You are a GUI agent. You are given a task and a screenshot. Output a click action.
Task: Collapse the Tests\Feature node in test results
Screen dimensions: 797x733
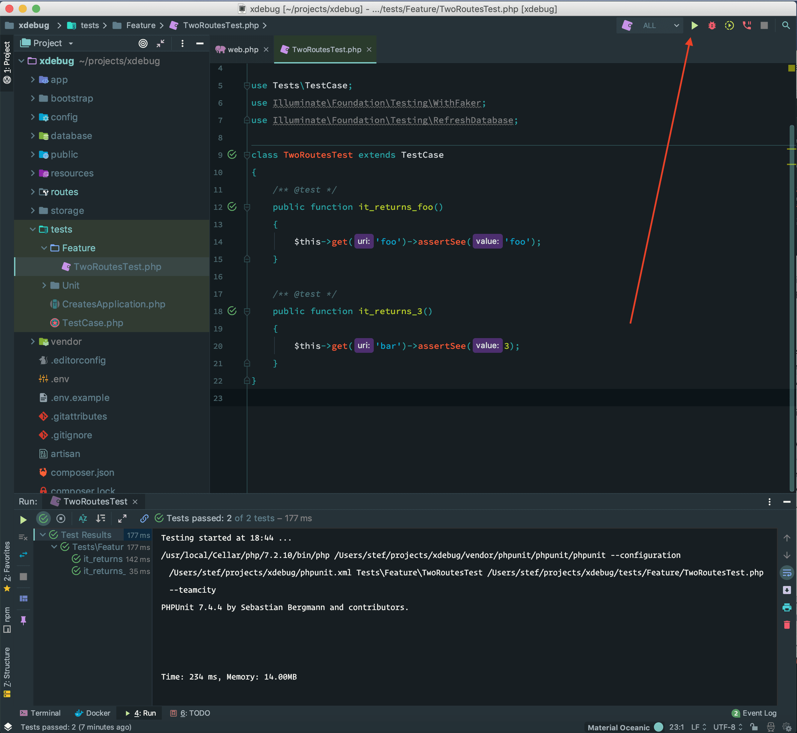click(54, 547)
